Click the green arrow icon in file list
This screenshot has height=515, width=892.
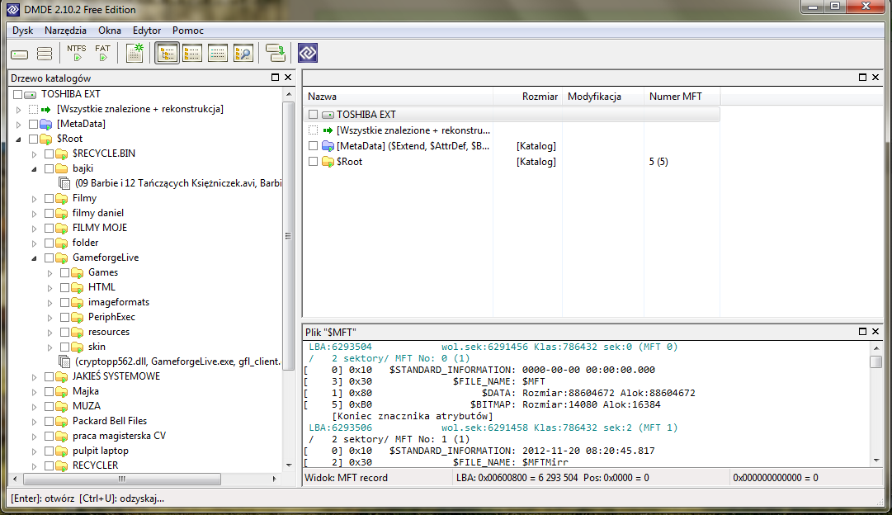tap(328, 130)
